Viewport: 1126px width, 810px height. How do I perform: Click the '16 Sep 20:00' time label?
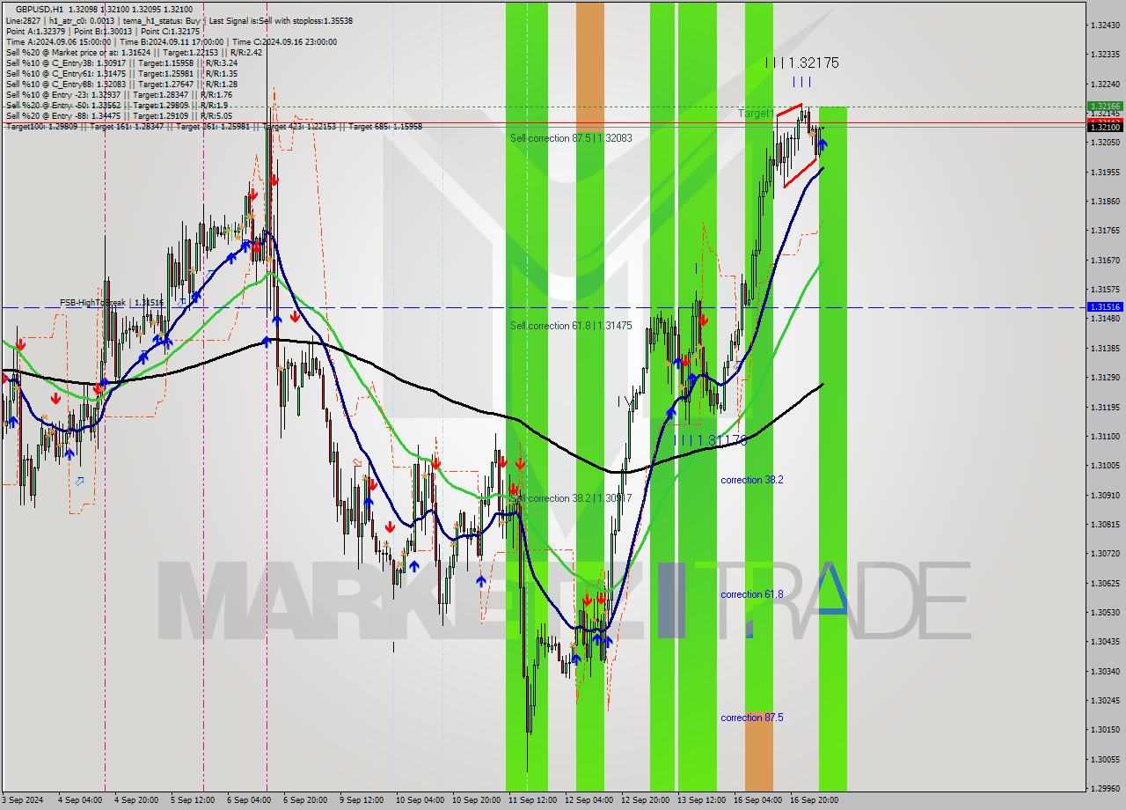pos(814,800)
